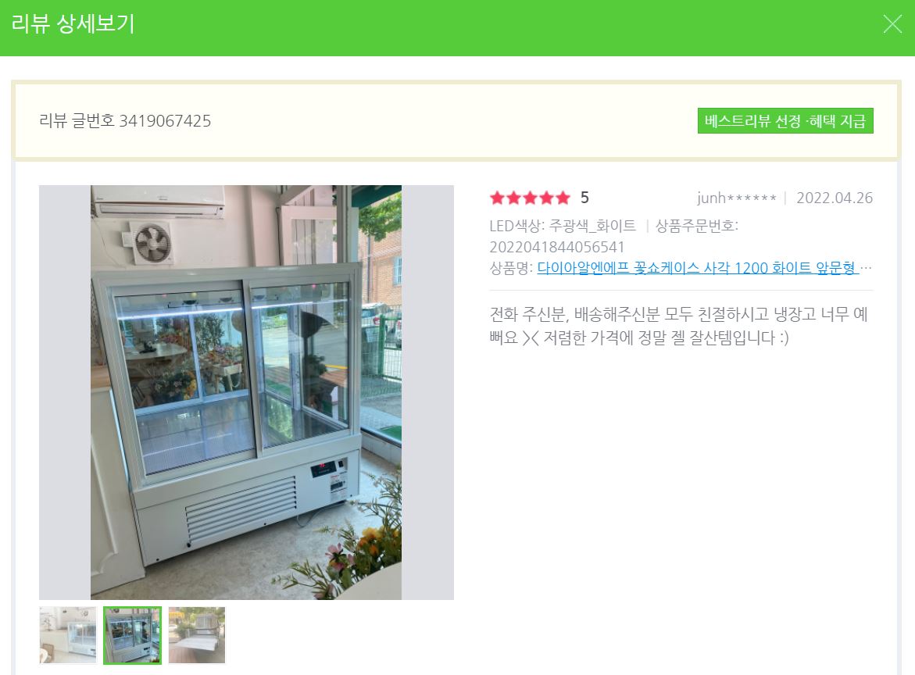Image resolution: width=915 pixels, height=675 pixels.
Task: Close the 리뷰 상세보기 popup with X
Action: [892, 24]
